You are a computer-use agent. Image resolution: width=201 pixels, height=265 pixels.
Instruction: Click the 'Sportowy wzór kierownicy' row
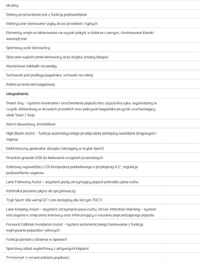(28, 48)
